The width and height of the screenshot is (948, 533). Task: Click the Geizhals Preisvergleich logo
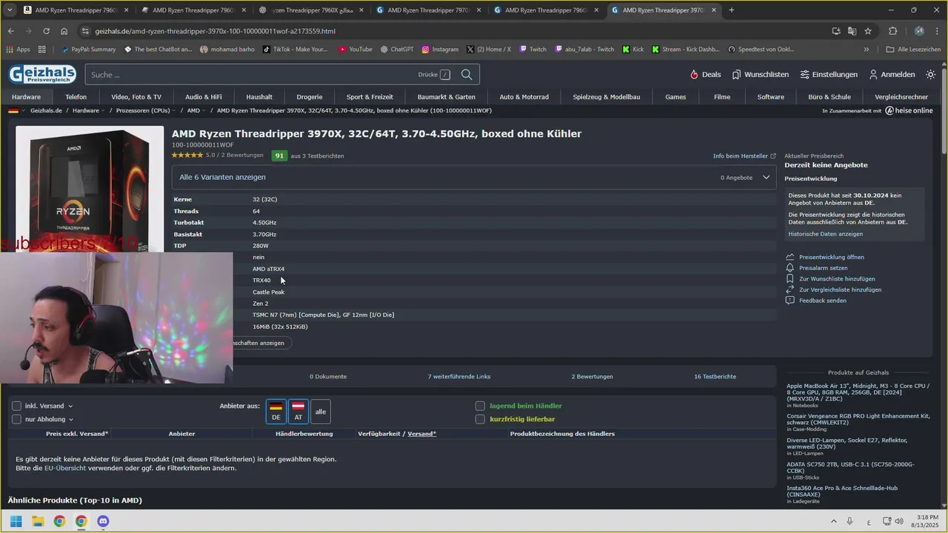(x=42, y=74)
